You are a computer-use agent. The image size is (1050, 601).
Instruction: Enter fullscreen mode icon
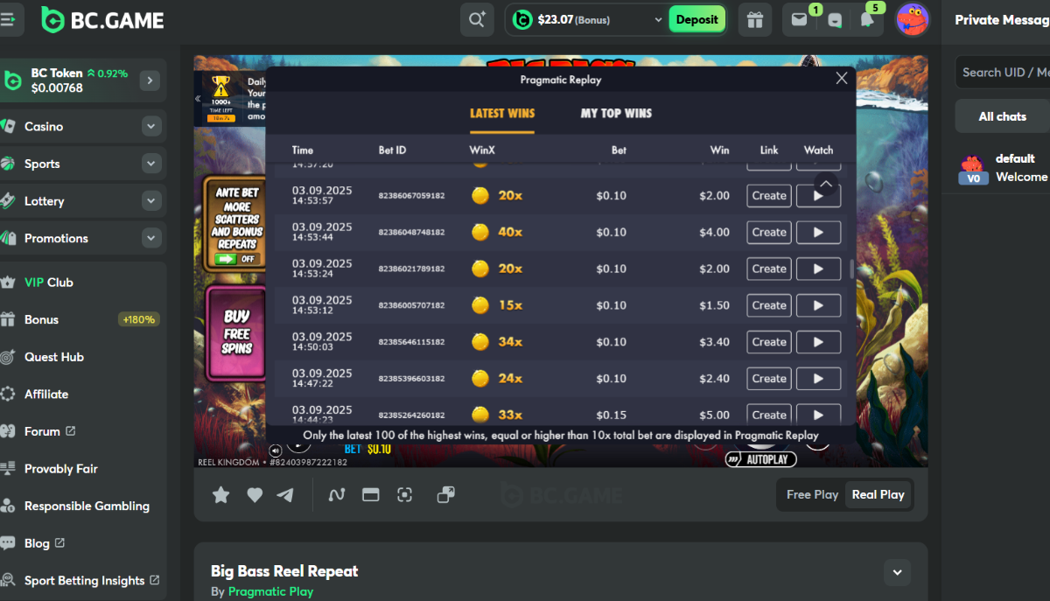point(404,495)
